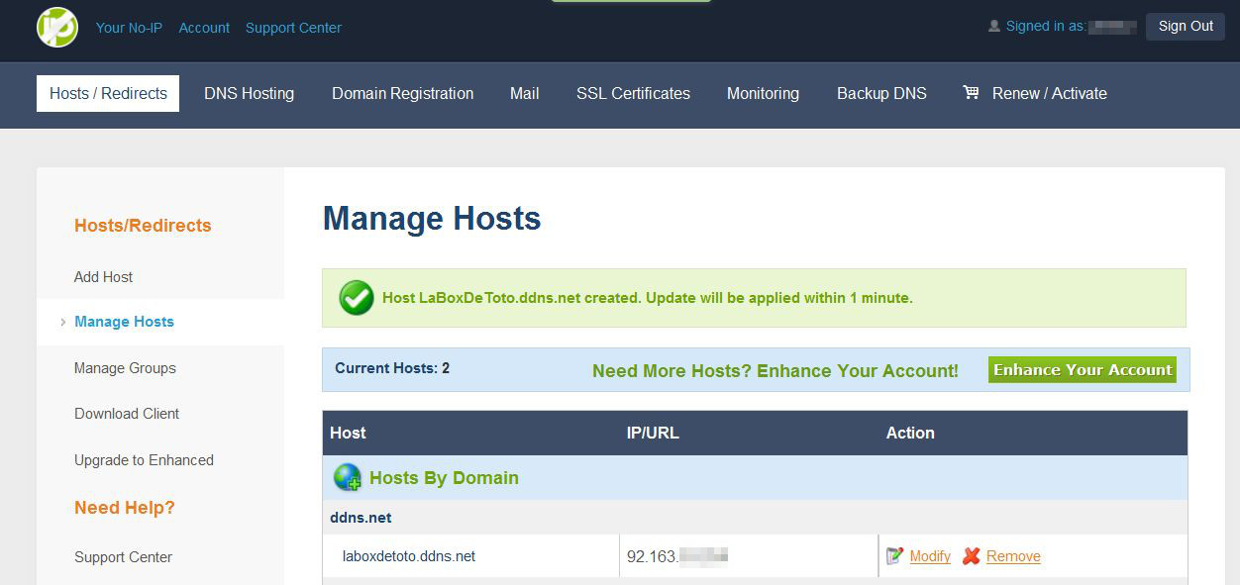
Task: Click the red Remove X icon
Action: pos(971,556)
